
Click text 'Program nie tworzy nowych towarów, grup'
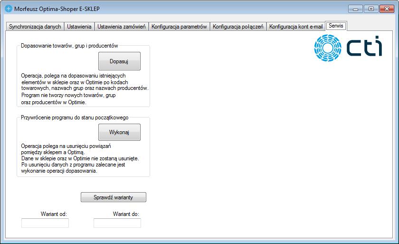pos(68,95)
